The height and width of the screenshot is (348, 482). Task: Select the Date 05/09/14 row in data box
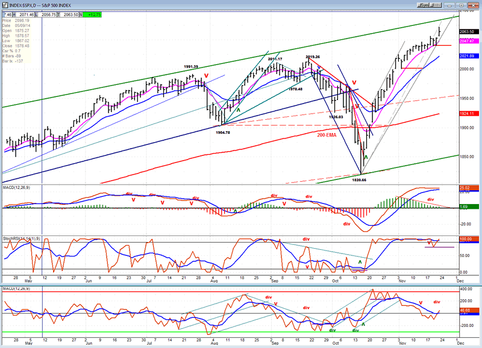point(16,25)
